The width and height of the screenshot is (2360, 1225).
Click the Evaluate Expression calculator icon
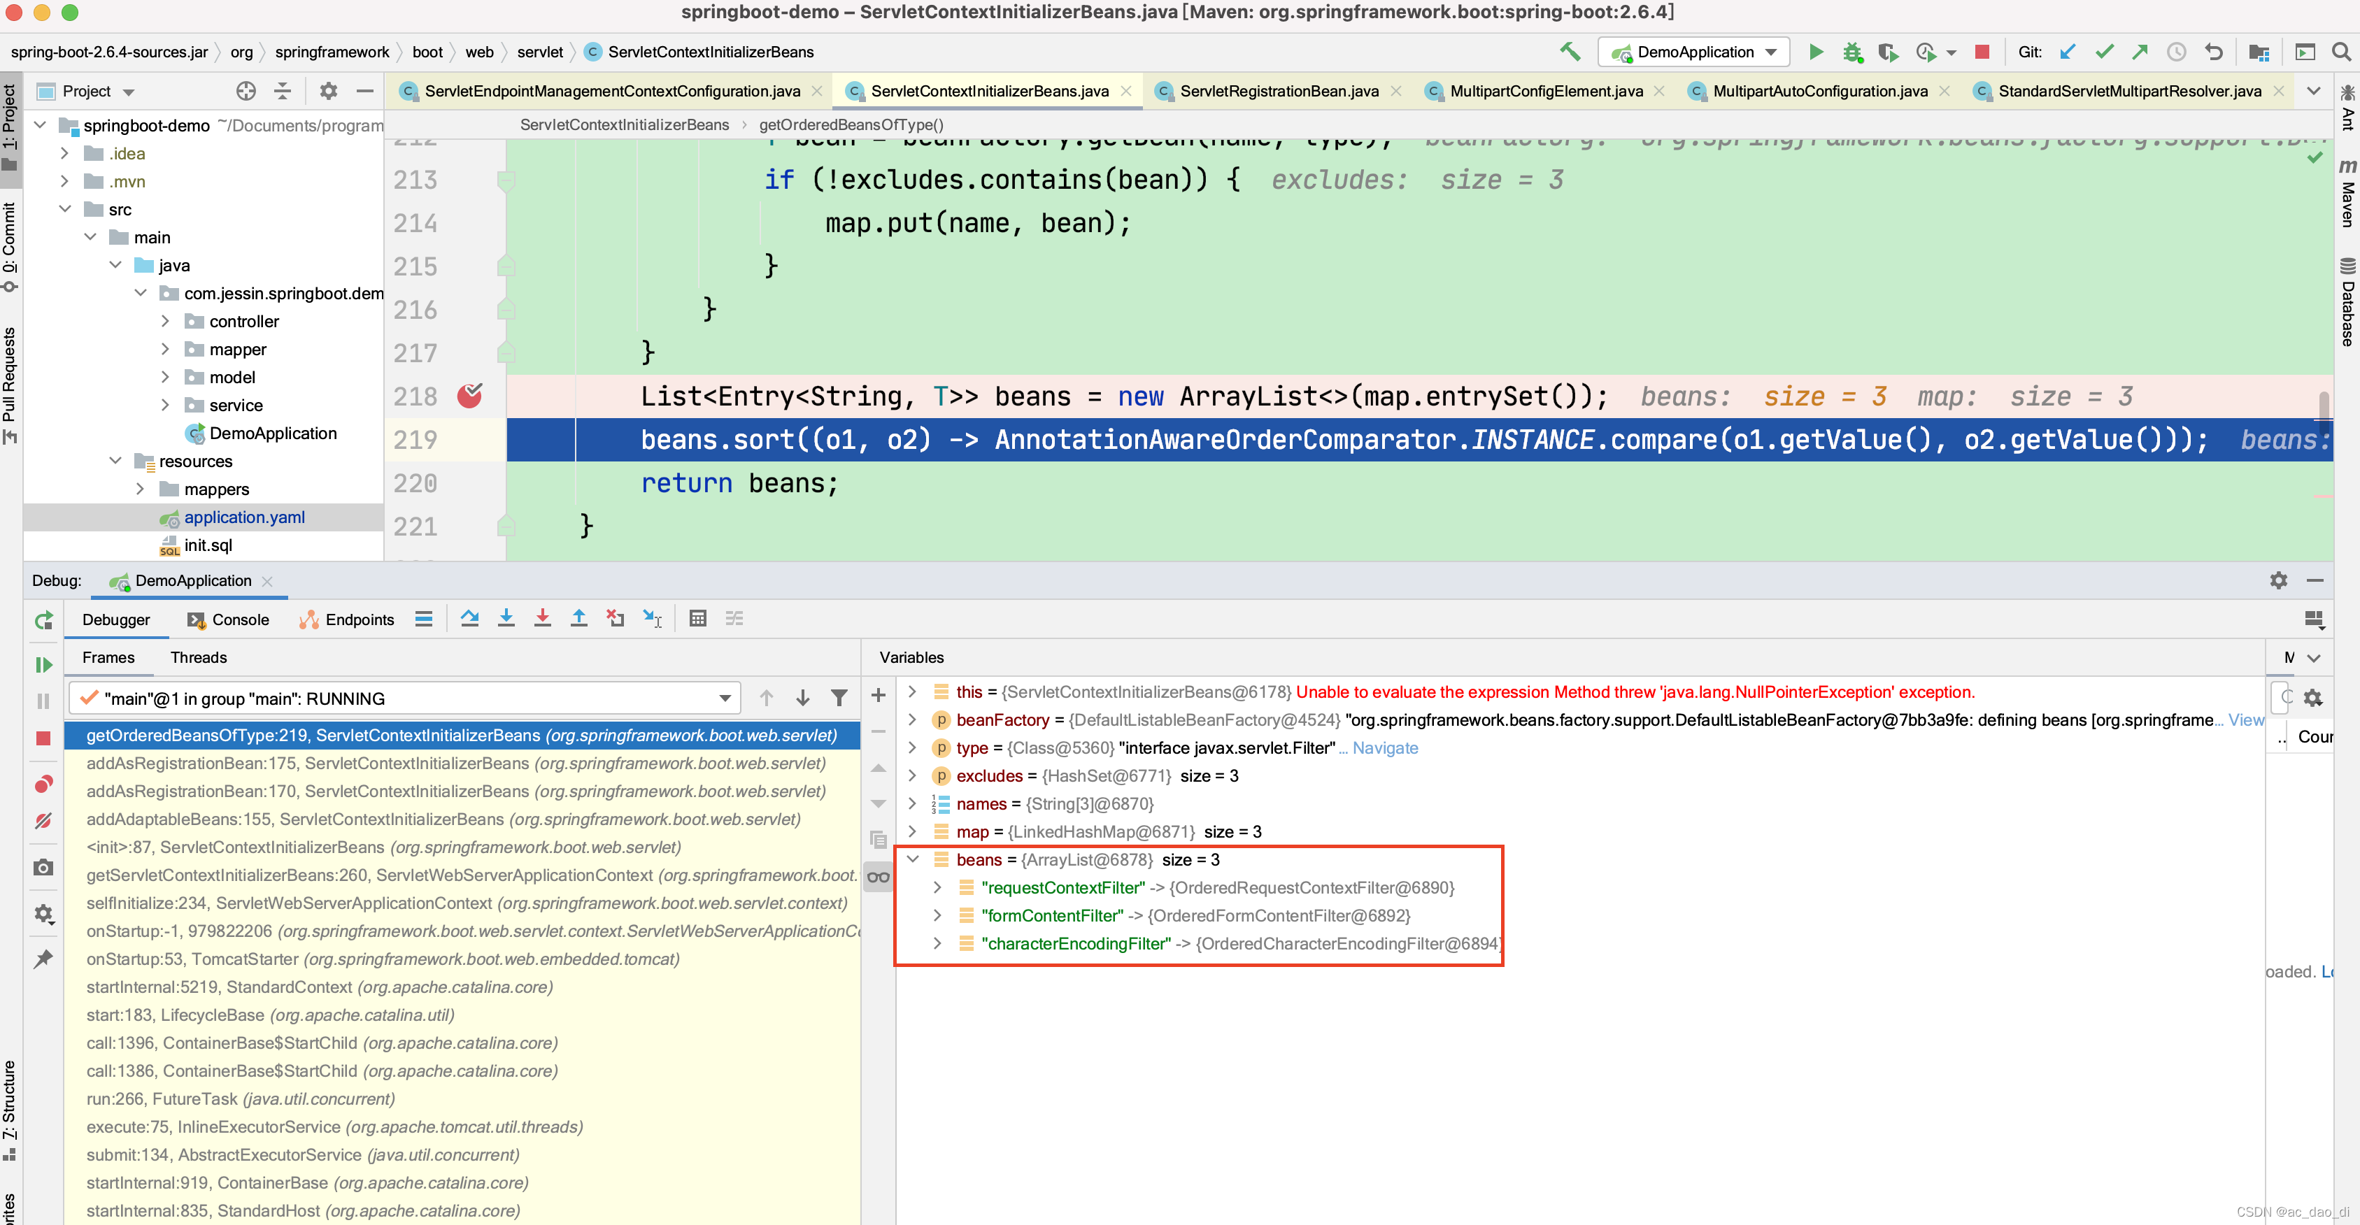click(697, 619)
